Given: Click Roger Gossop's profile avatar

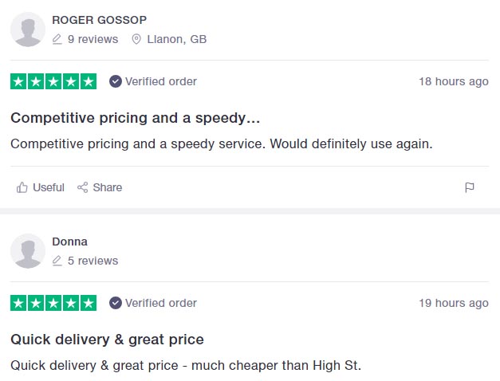Looking at the screenshot, I should coord(28,29).
